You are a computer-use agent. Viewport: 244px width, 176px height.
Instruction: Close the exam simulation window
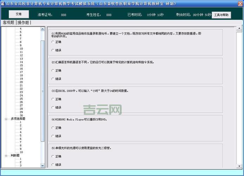pos(240,4)
